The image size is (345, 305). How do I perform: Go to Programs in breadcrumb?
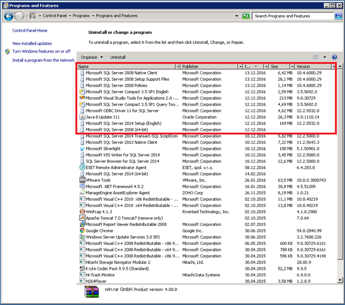coord(81,16)
